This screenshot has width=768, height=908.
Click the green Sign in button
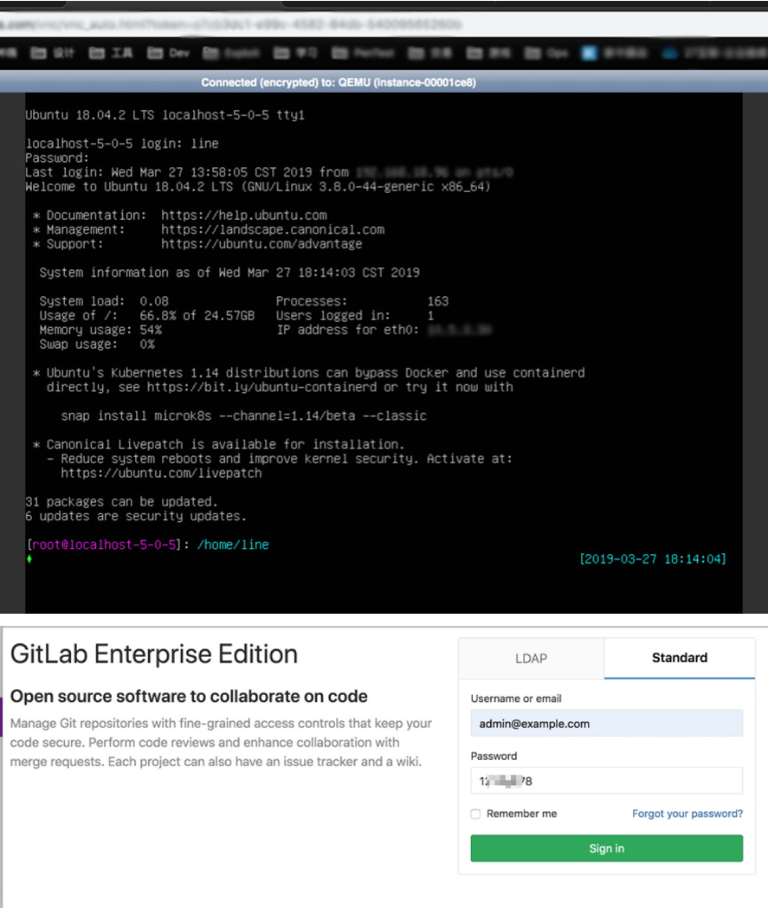pyautogui.click(x=606, y=848)
